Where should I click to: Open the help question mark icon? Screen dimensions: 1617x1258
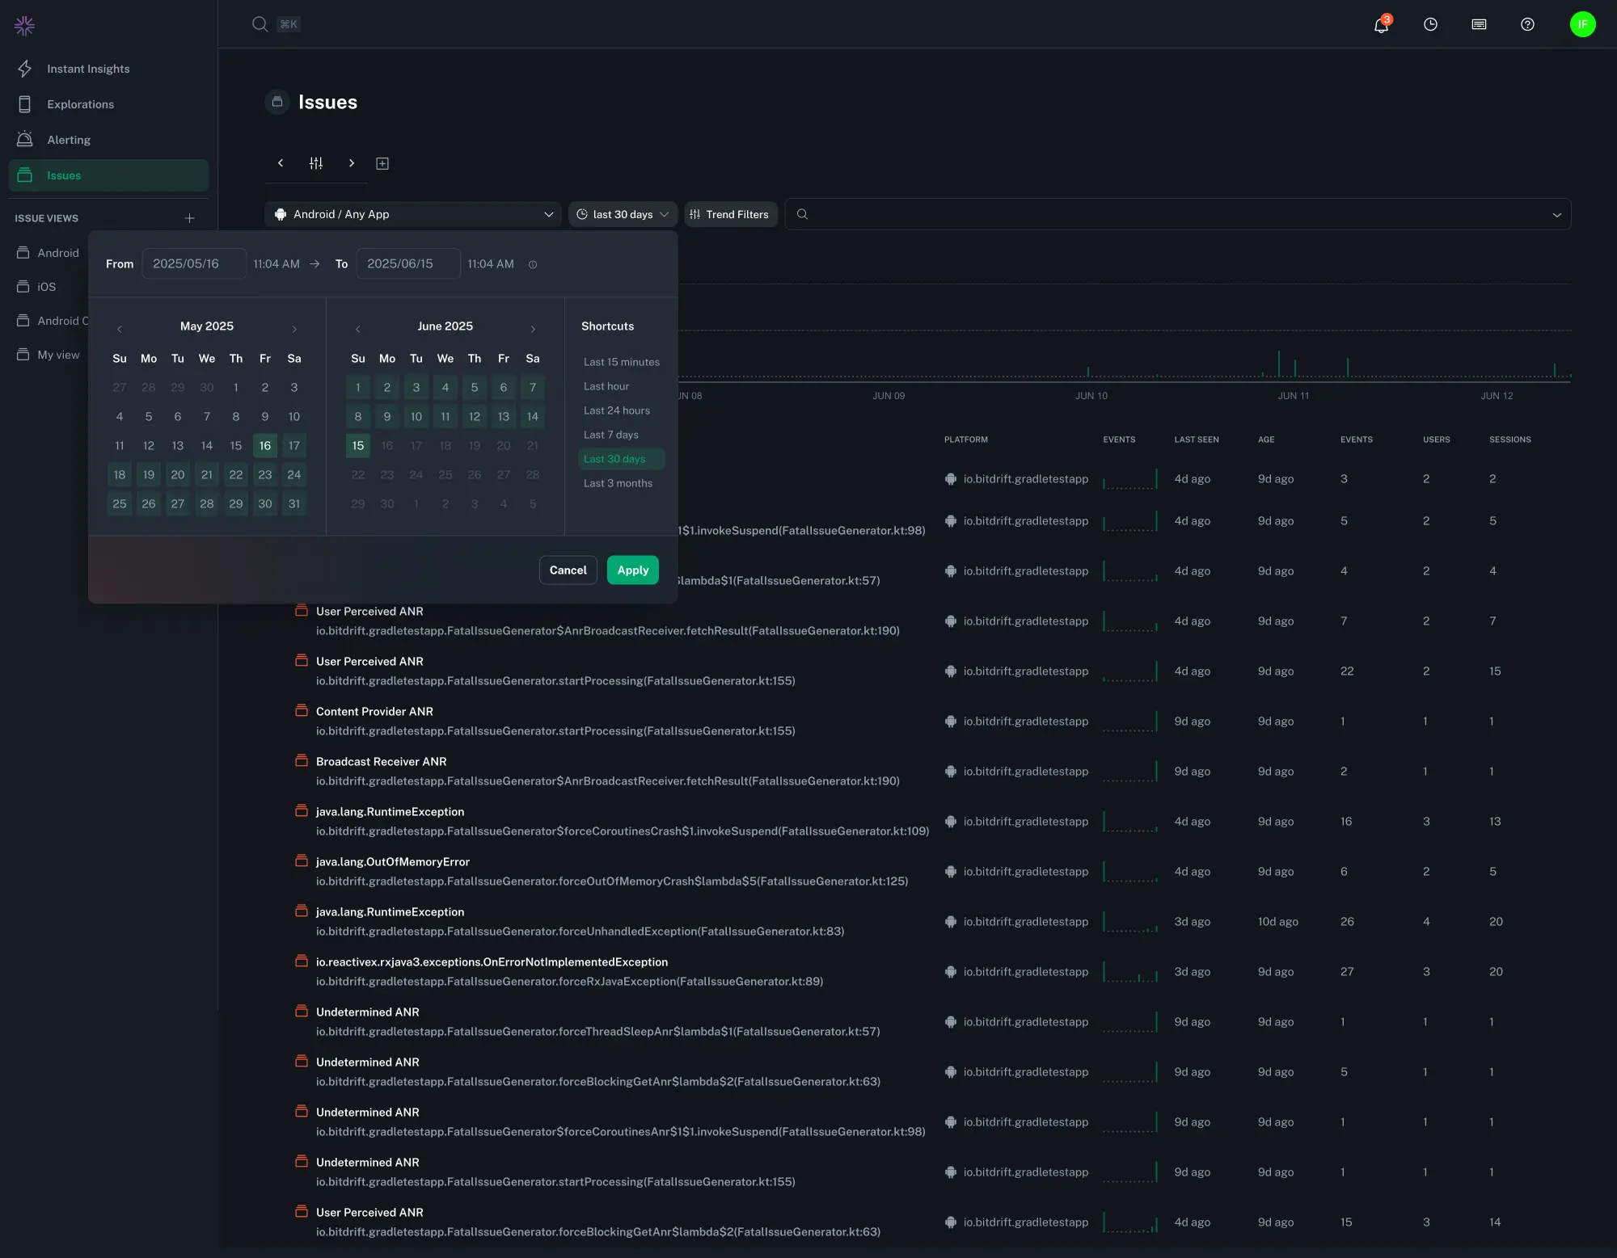point(1527,25)
